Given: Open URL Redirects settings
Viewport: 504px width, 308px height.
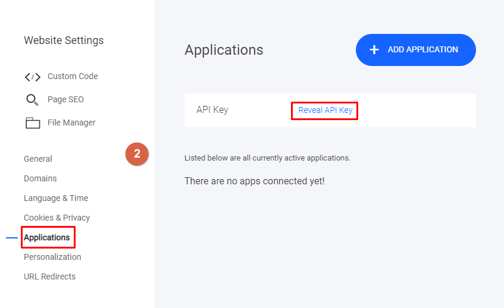Looking at the screenshot, I should tap(49, 276).
